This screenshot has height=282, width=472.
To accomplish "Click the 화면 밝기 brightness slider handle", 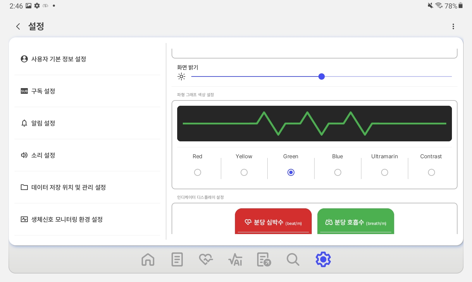I will [321, 76].
